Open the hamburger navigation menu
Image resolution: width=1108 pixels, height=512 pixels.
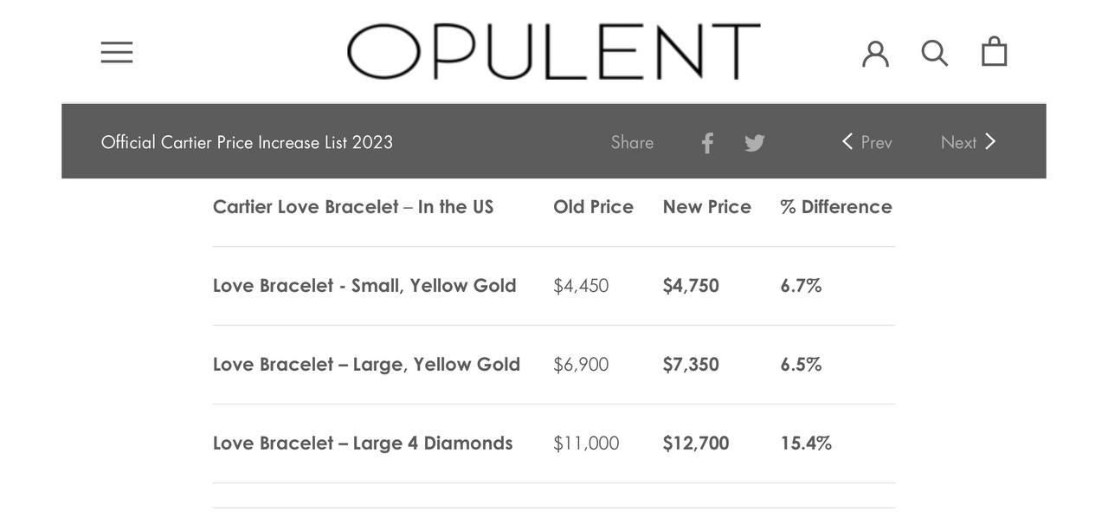coord(117,52)
